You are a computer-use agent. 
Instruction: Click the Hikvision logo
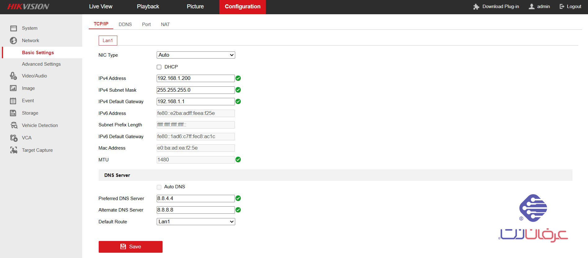click(x=28, y=7)
